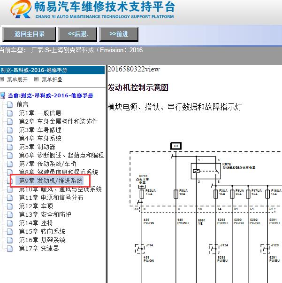Click the page icon beside 第15章
Image resolution: width=282 pixels, height=283 pixels.
click(10, 232)
